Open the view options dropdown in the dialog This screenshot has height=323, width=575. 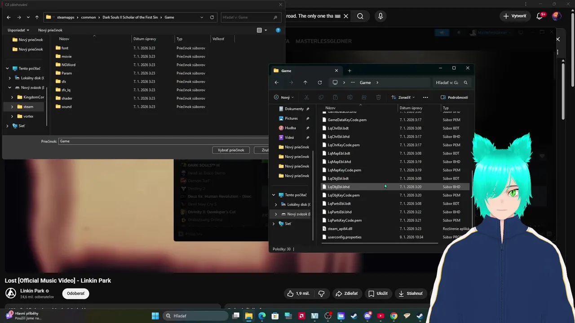coord(265,30)
